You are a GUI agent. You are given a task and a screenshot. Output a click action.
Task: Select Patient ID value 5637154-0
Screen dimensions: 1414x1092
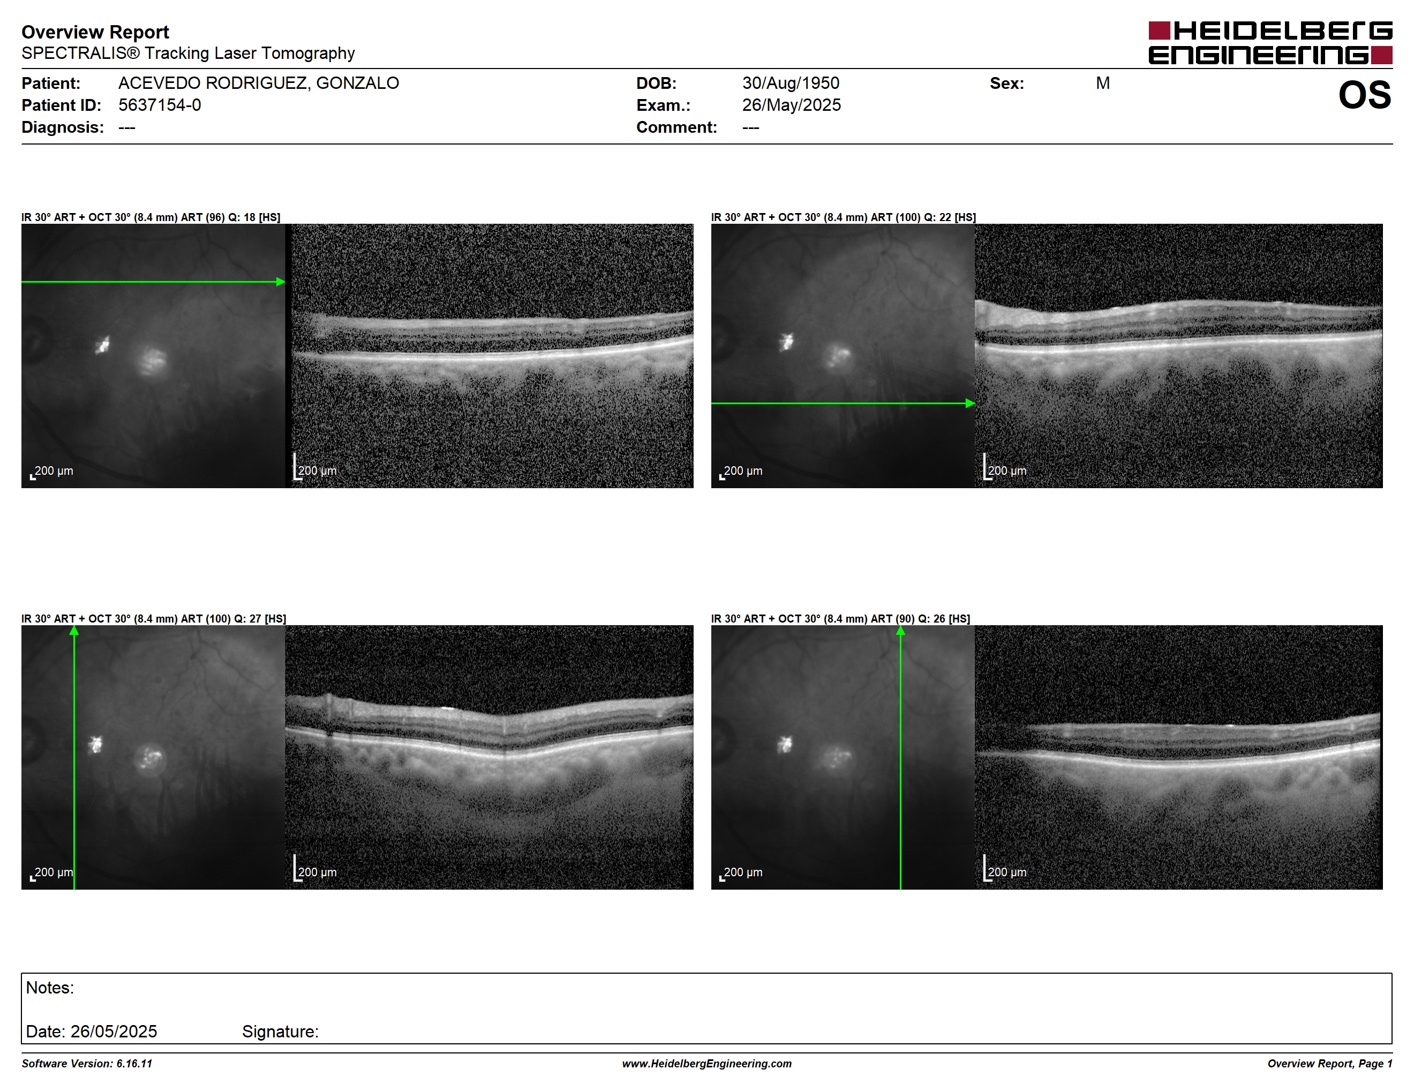click(x=159, y=105)
